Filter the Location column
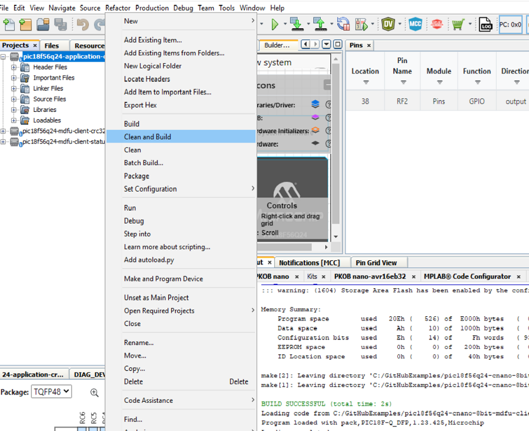529x431 pixels. tap(366, 82)
